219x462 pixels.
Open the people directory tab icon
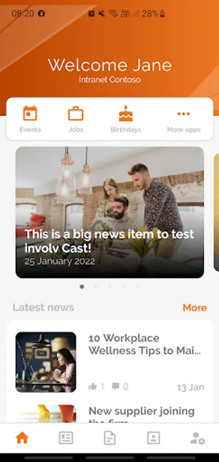(153, 438)
